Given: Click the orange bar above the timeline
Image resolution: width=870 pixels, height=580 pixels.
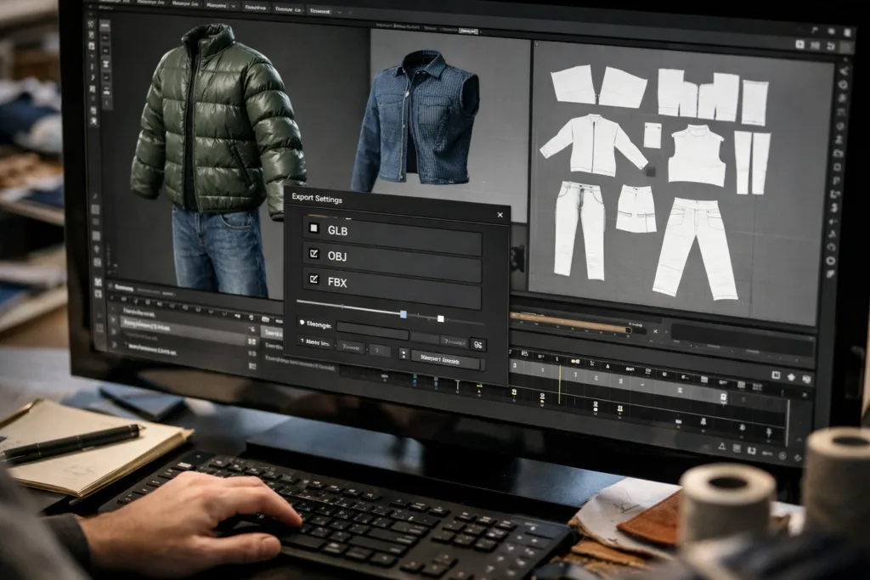Looking at the screenshot, I should point(571,323).
